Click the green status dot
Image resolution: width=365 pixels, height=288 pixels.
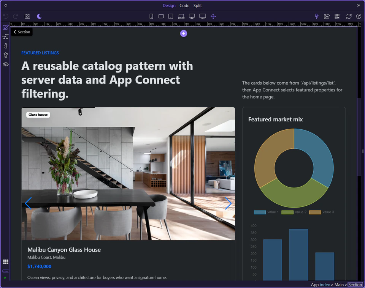(5, 278)
